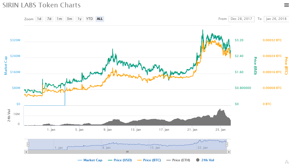Viewport: 289px width, 164px height.
Task: Click the scrollbar right arrow
Action: click(x=229, y=152)
